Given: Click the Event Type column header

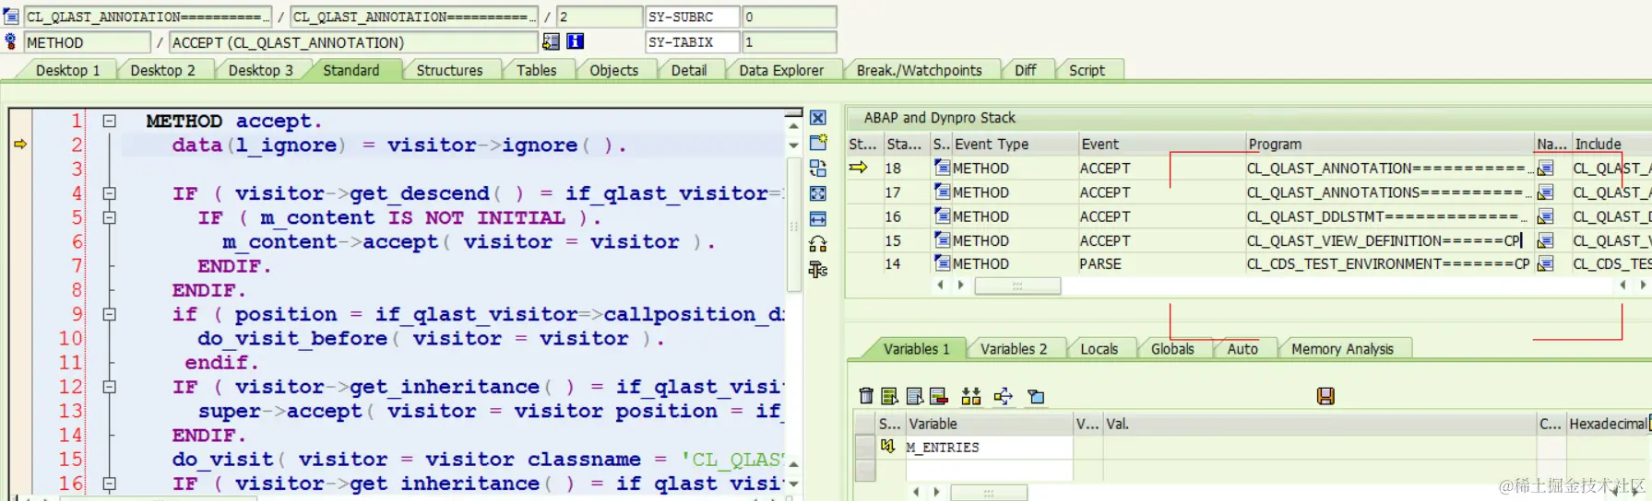Looking at the screenshot, I should pos(1015,144).
